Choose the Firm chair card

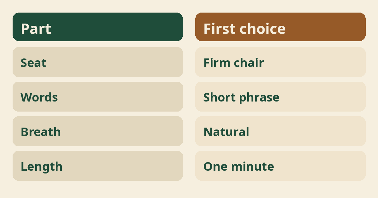[280, 62]
